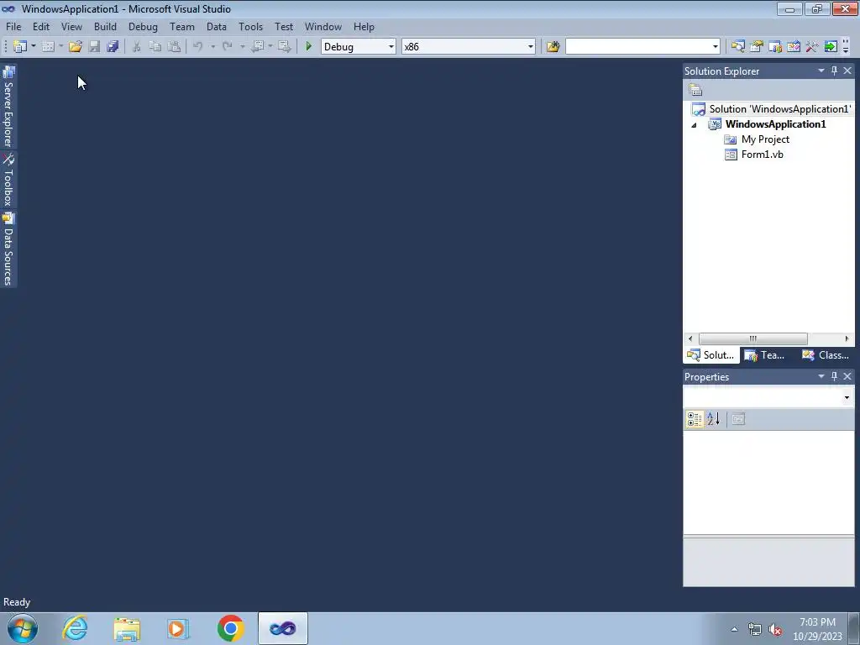Open the Toolbox side tab
The height and width of the screenshot is (645, 860).
click(x=8, y=180)
